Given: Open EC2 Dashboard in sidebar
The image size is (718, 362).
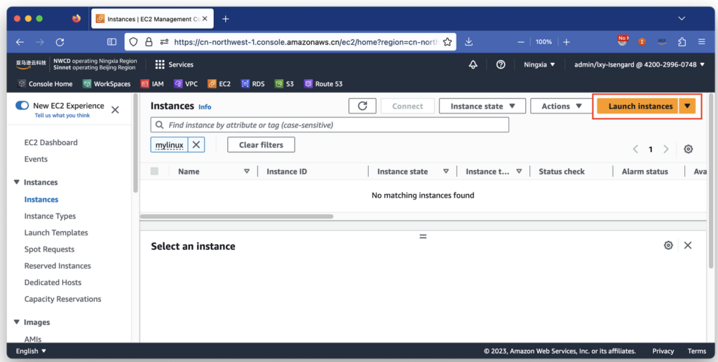Looking at the screenshot, I should [x=50, y=143].
